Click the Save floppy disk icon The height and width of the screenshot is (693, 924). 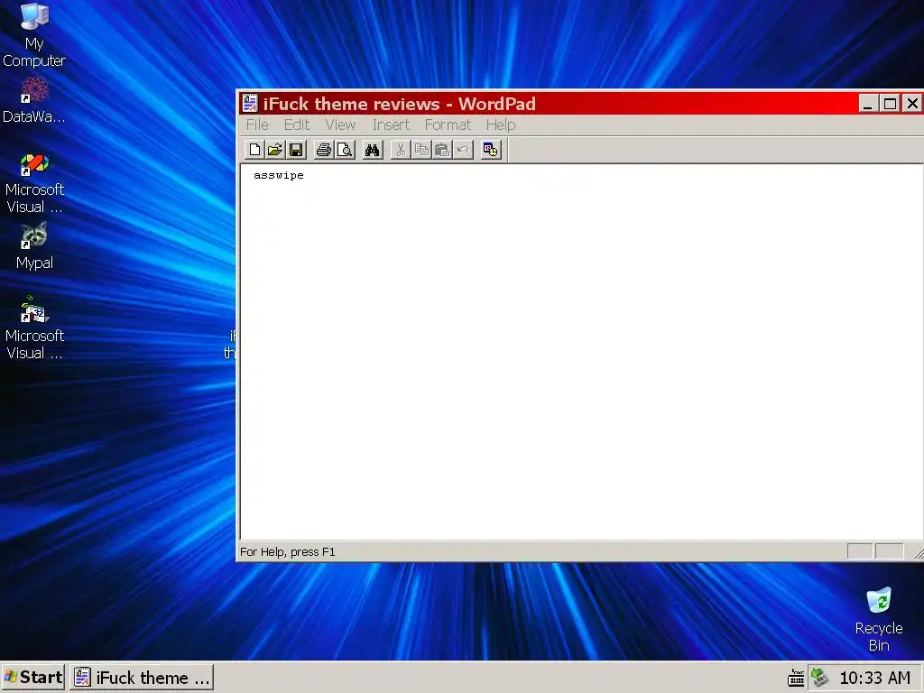[296, 150]
